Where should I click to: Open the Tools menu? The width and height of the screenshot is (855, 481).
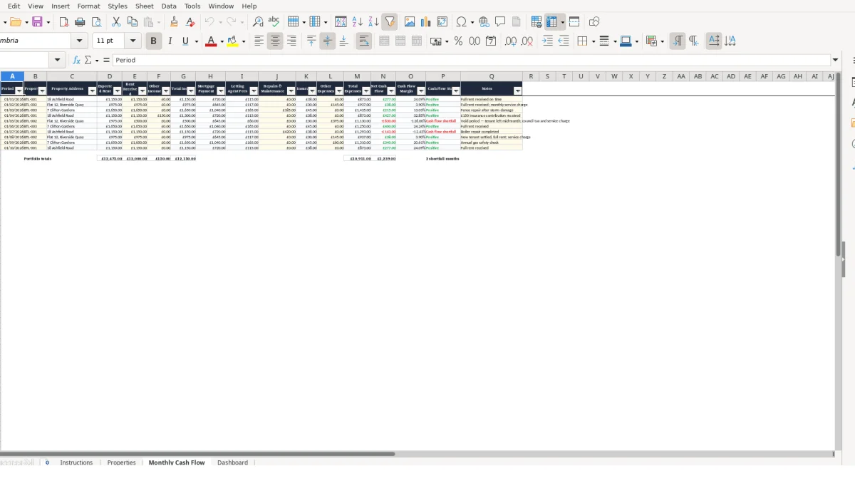coord(192,6)
